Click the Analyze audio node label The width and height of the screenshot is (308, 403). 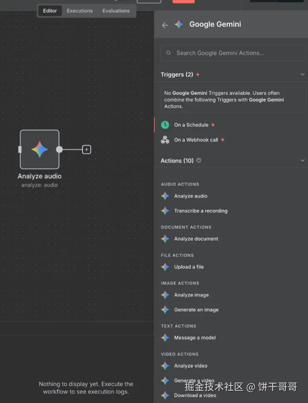[x=39, y=176]
